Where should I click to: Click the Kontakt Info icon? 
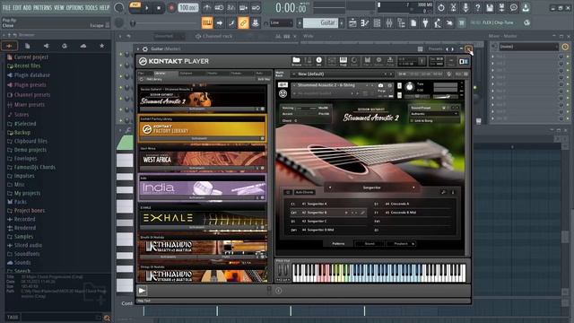coord(319,61)
